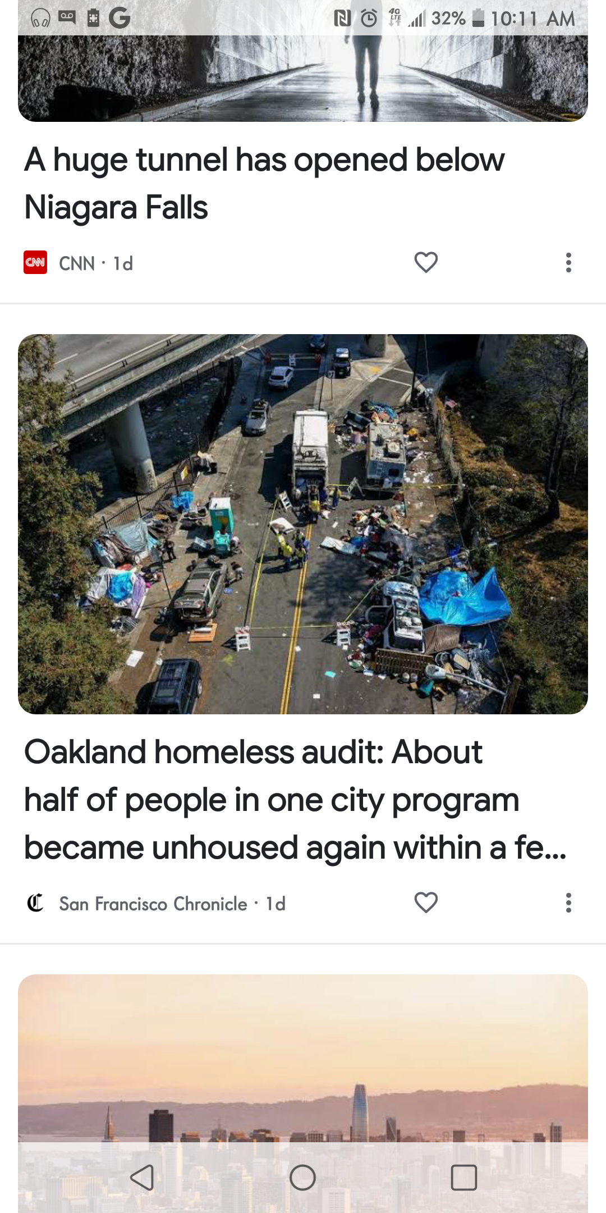Tap the Android home navigation button
Viewport: 606px width, 1213px height.
click(302, 1178)
